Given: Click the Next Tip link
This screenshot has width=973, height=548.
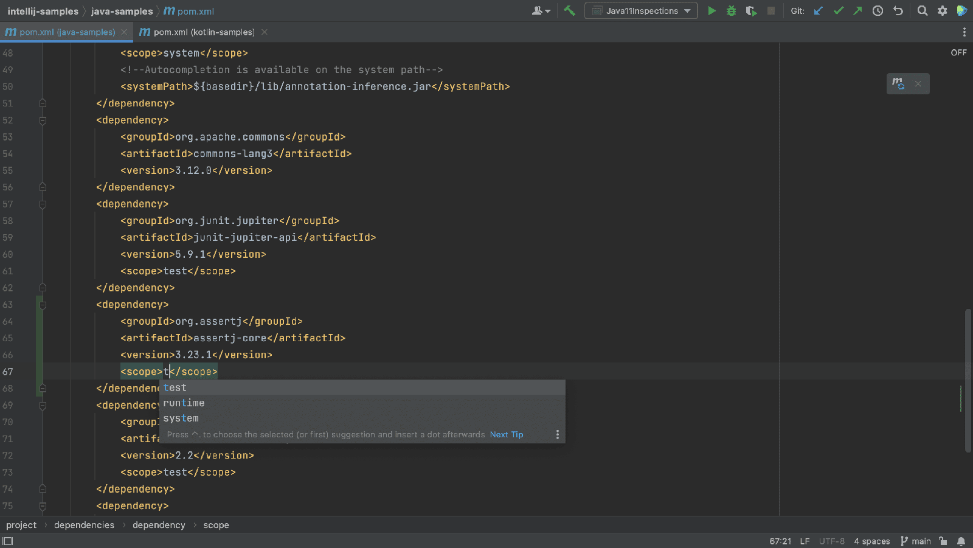Looking at the screenshot, I should [507, 434].
